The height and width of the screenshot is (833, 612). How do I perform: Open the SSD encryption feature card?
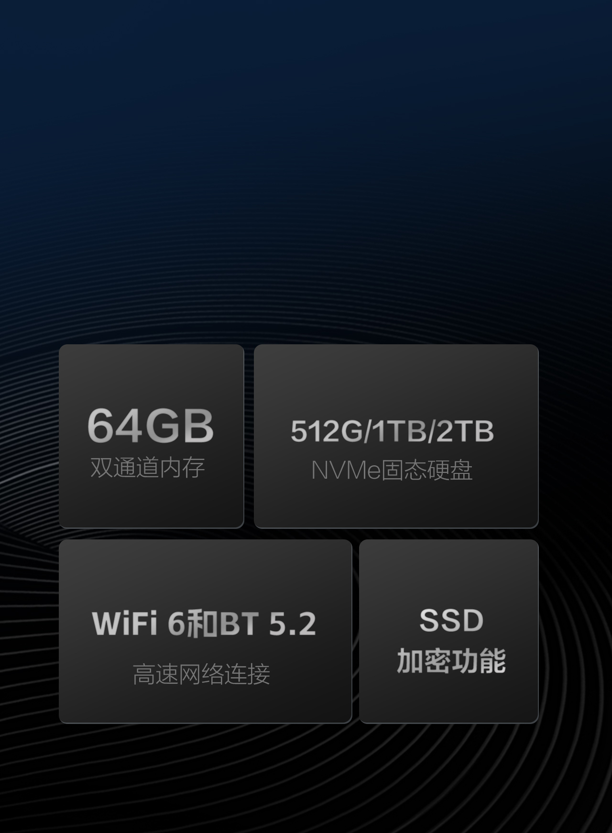click(x=449, y=631)
